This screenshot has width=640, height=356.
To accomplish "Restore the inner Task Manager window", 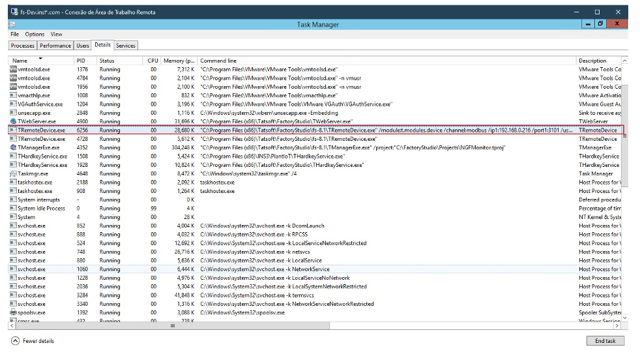I will pos(600,23).
